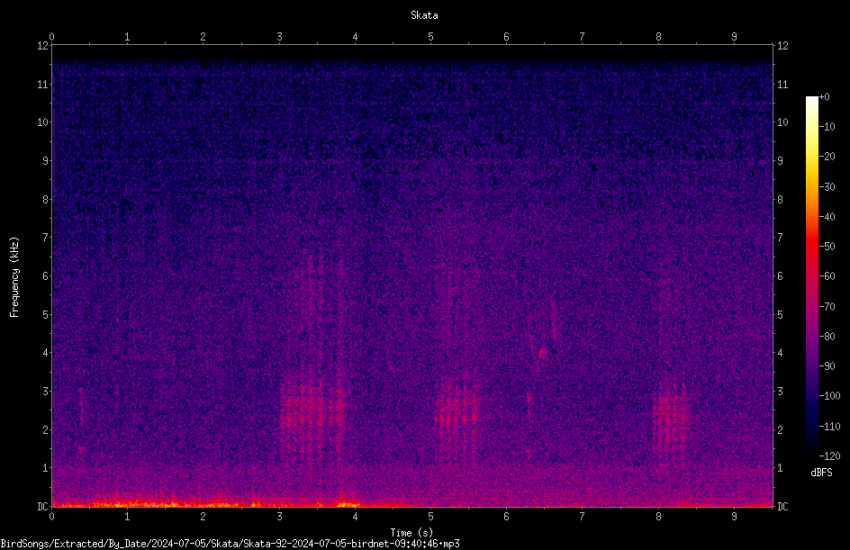Click the '-100' value on the color scale
The image size is (850, 550).
[829, 396]
